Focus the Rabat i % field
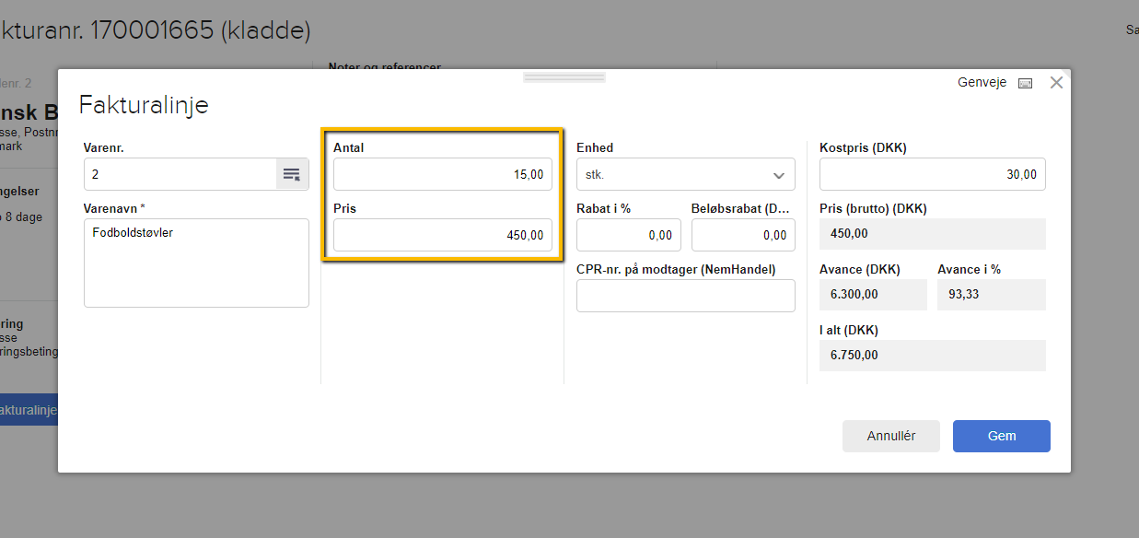1139x538 pixels. [628, 235]
